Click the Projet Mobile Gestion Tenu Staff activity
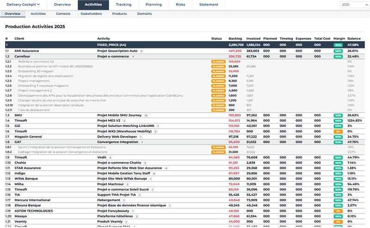The height and width of the screenshot is (228, 370). coord(123,173)
